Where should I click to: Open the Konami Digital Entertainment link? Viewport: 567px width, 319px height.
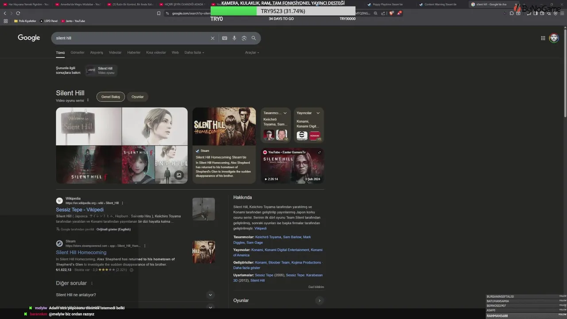point(287,250)
